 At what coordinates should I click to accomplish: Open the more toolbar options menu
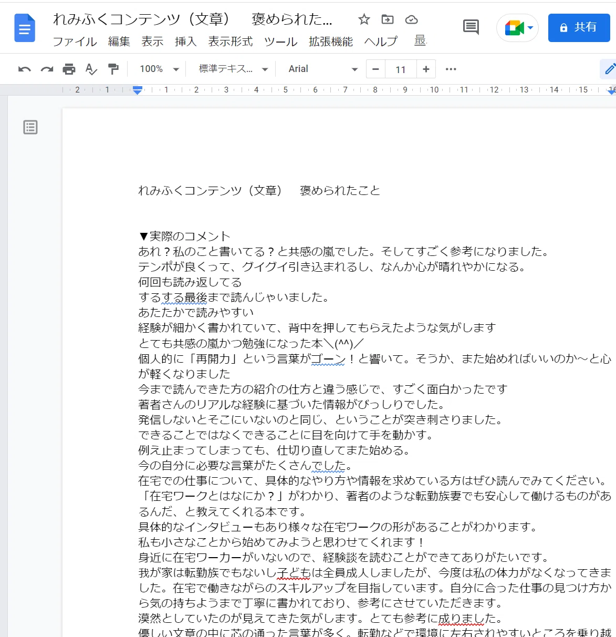(x=451, y=69)
